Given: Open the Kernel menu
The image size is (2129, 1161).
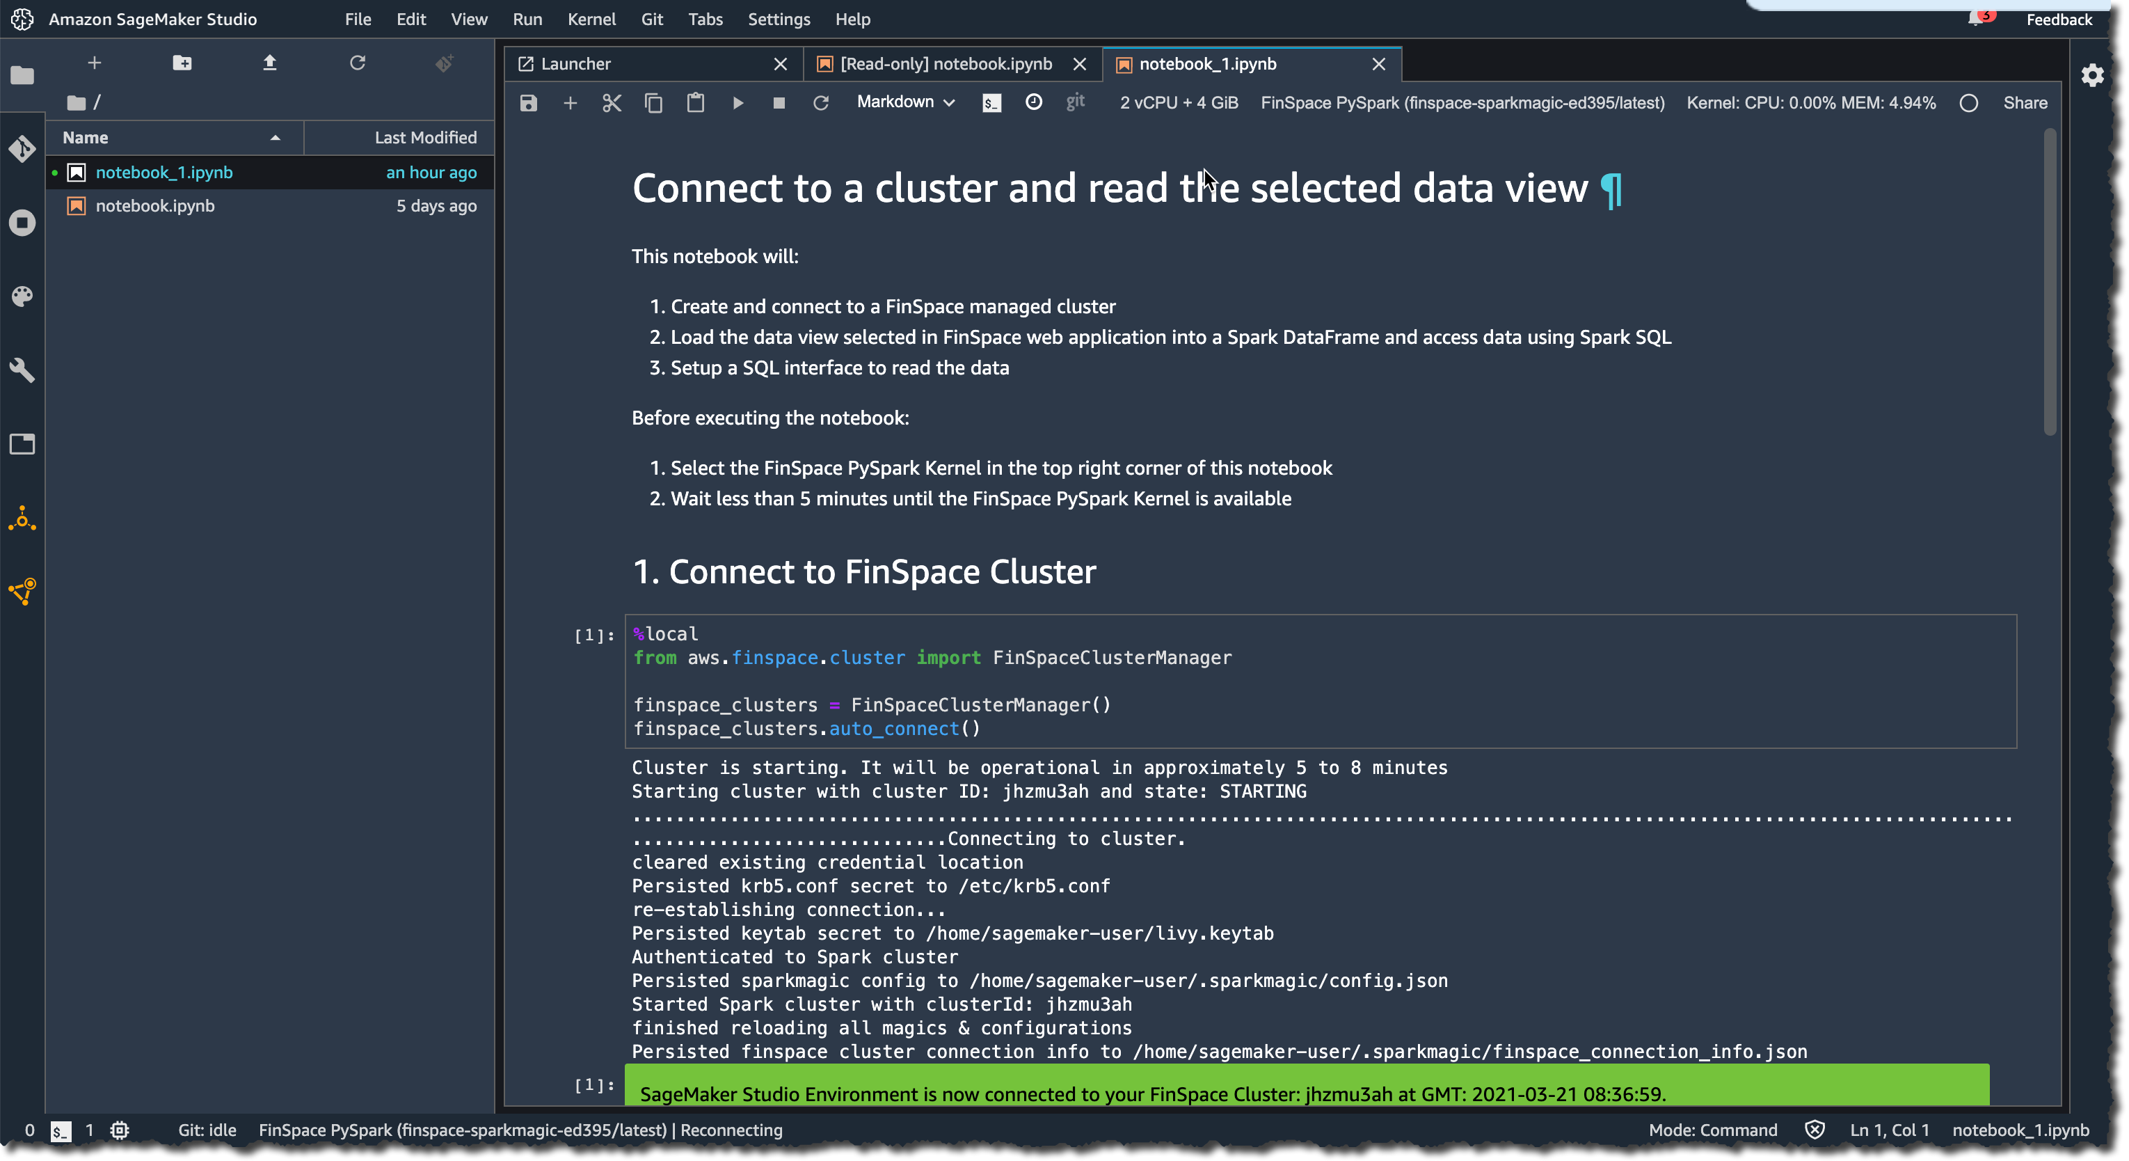Looking at the screenshot, I should coord(591,19).
